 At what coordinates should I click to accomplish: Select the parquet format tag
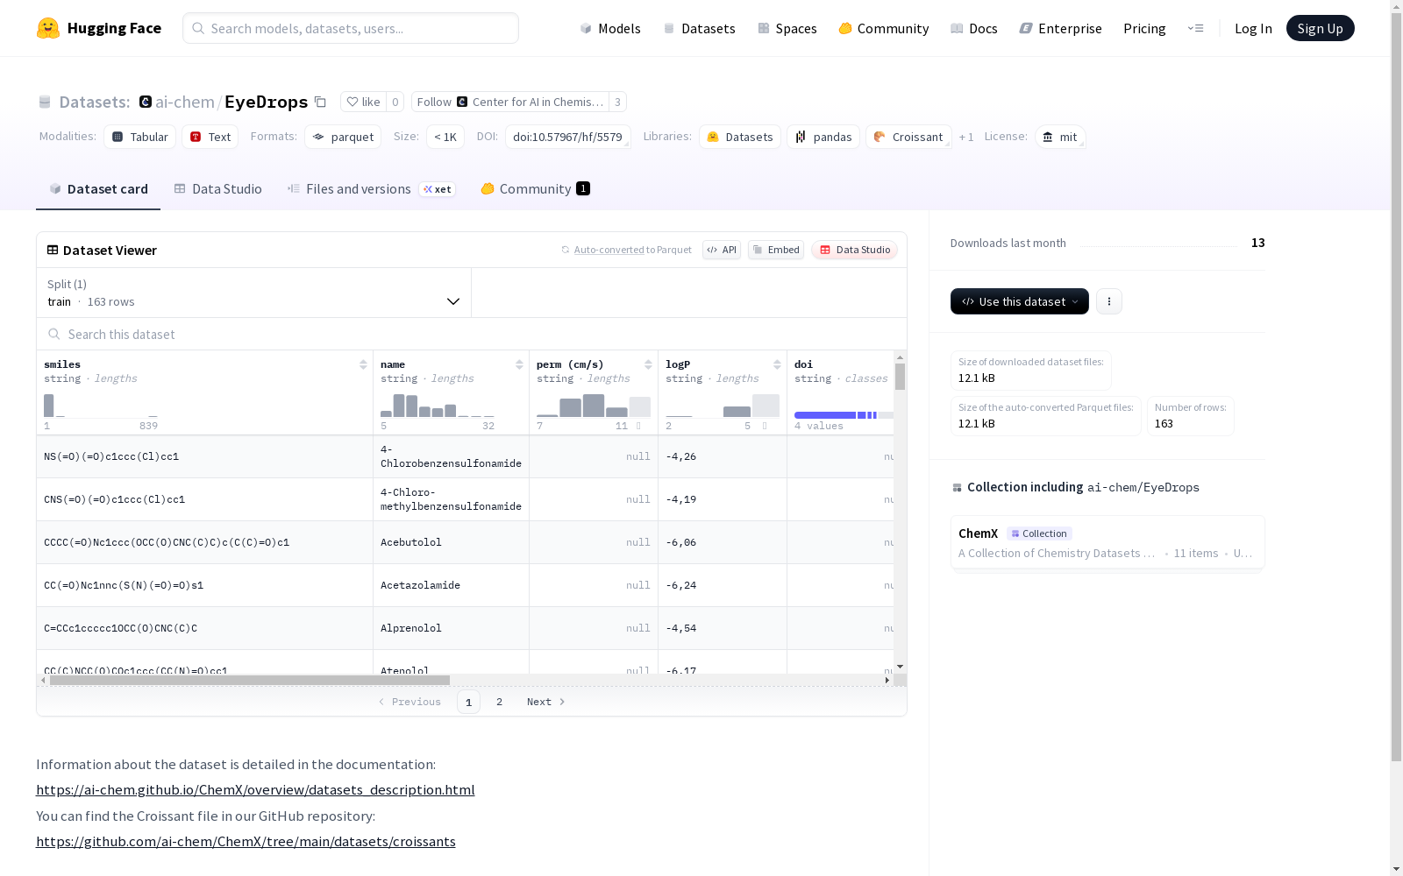pyautogui.click(x=343, y=137)
